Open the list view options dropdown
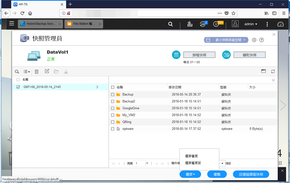 tap(27, 72)
